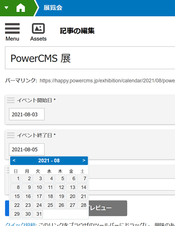This screenshot has height=226, width=175.
Task: Select day 3 in the calendar
Action: point(38,178)
